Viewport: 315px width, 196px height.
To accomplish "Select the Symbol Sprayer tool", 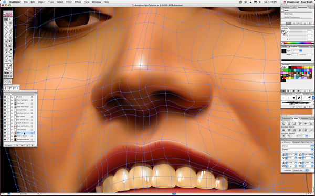I will coord(6,45).
